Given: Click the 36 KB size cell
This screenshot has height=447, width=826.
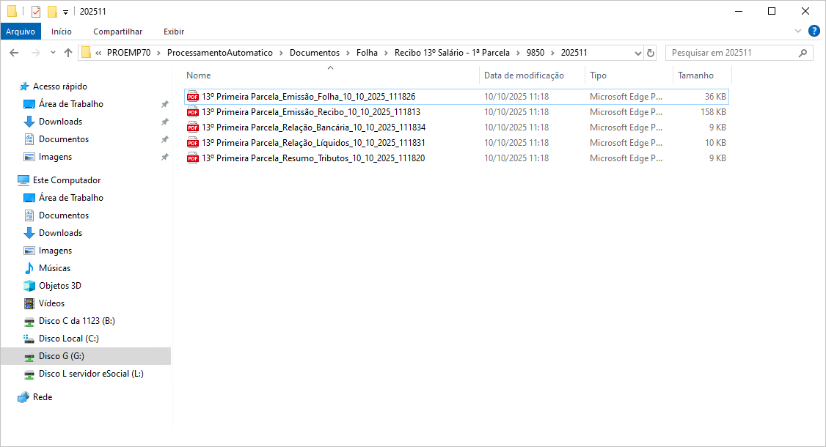Looking at the screenshot, I should [715, 96].
